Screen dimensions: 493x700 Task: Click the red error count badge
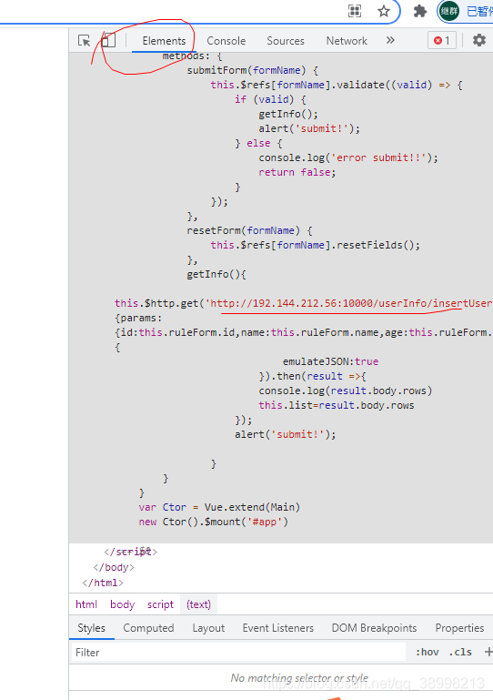tap(442, 41)
